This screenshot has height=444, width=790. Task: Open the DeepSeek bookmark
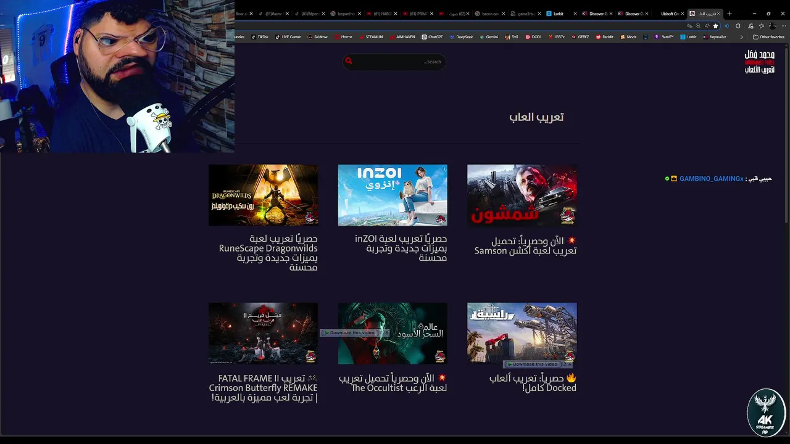[x=461, y=37]
